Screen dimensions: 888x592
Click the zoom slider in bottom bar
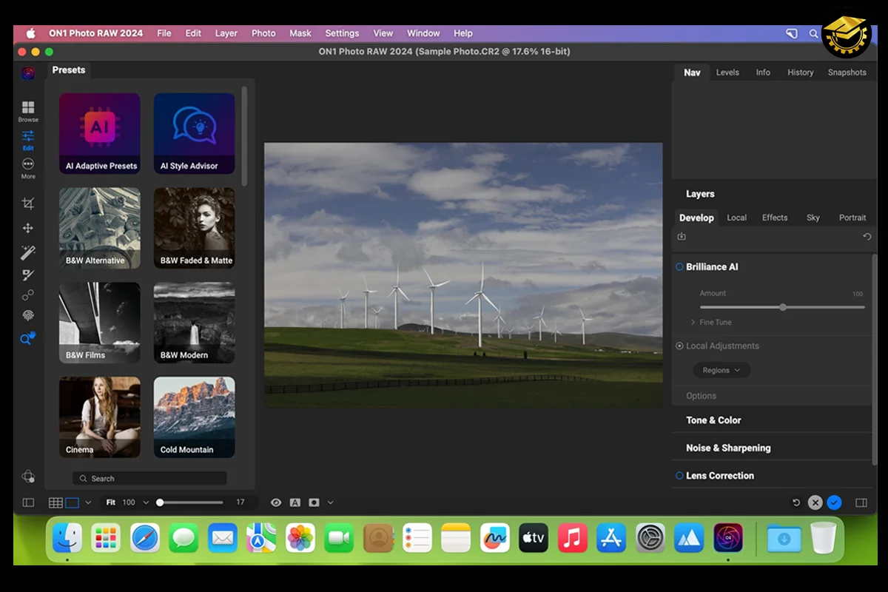(x=191, y=502)
